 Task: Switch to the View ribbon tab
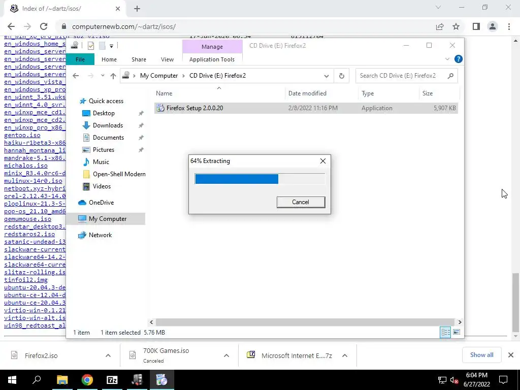tap(167, 59)
